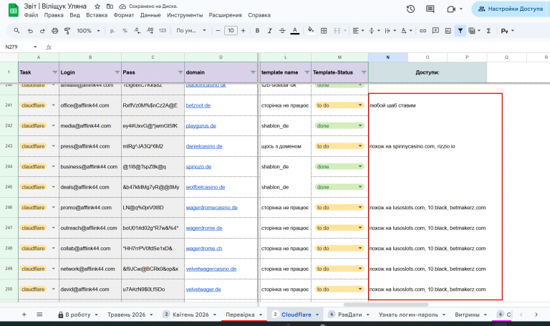The height and width of the screenshot is (326, 550).
Task: Activate the paint format tool
Action: pyautogui.click(x=67, y=31)
